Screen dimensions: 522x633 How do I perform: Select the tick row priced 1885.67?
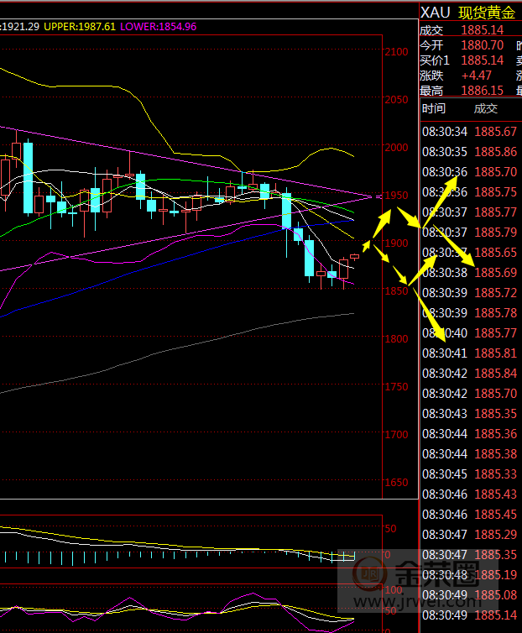(470, 131)
